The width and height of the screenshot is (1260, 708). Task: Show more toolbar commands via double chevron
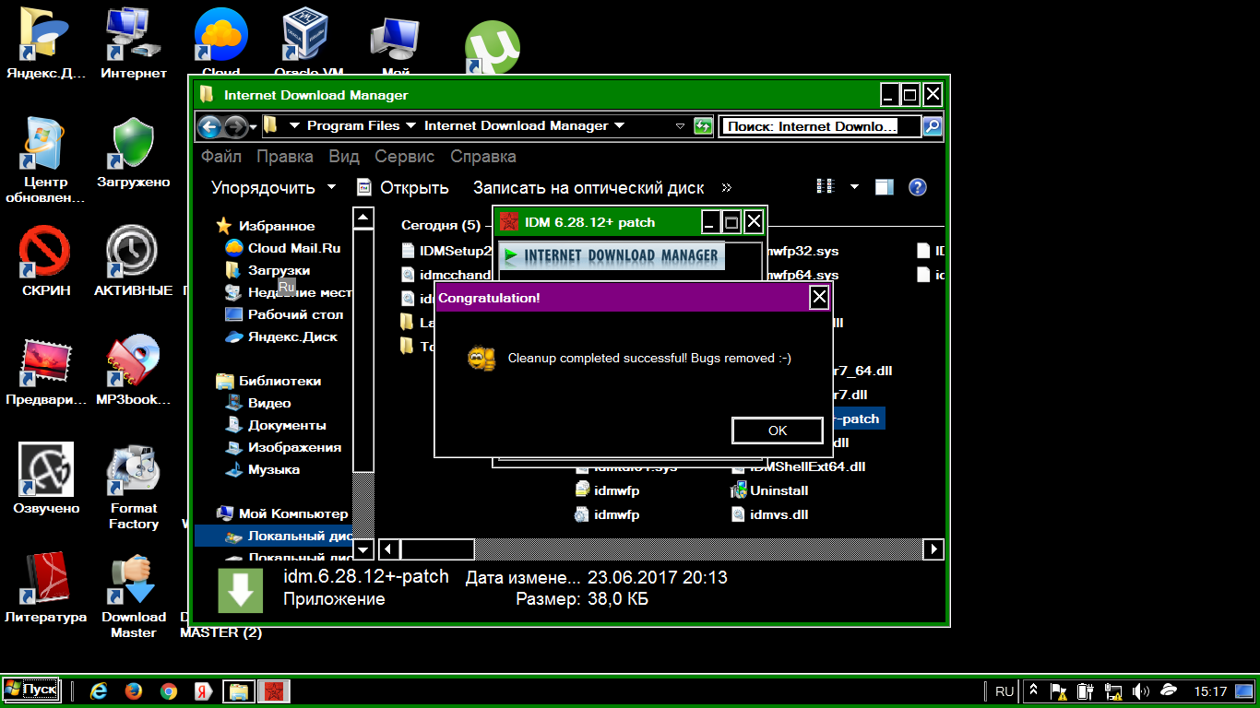pyautogui.click(x=727, y=187)
